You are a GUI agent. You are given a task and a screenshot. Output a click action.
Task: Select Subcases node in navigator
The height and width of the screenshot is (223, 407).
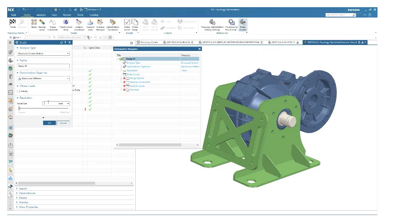pyautogui.click(x=134, y=90)
